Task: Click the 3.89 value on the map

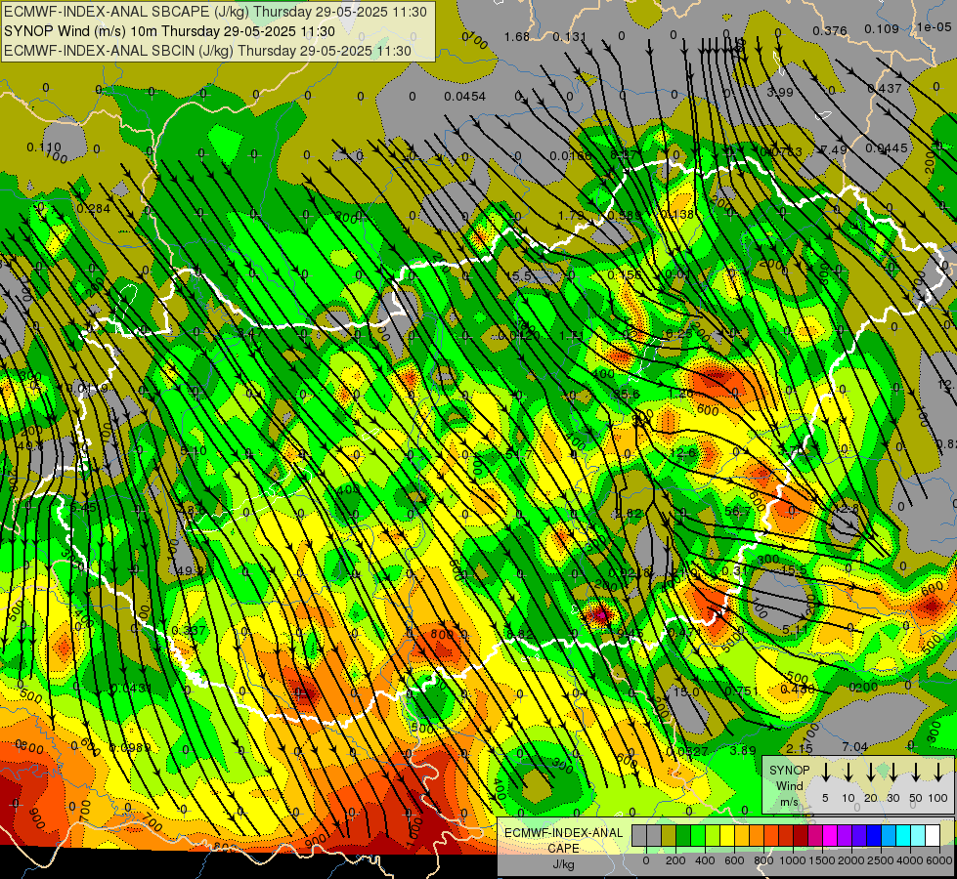Action: (x=743, y=750)
